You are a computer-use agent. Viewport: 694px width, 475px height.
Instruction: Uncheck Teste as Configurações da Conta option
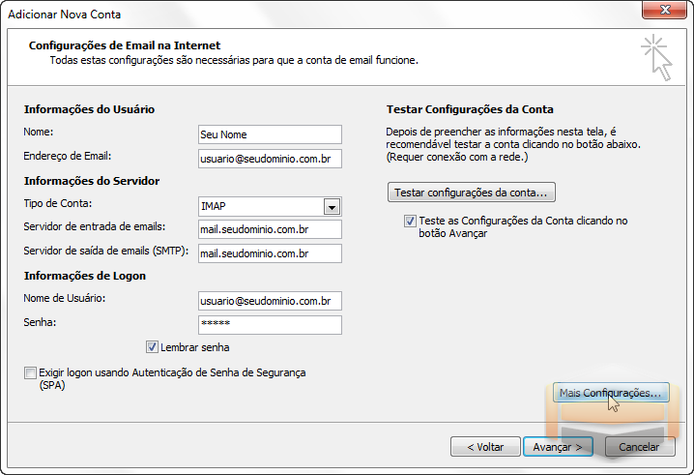coord(410,221)
